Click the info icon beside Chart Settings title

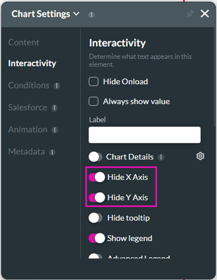pos(92,15)
